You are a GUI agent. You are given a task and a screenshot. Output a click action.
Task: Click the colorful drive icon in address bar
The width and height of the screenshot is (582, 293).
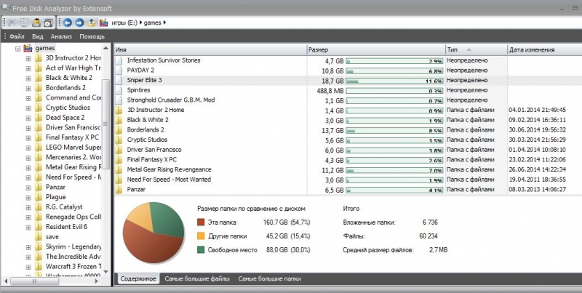tap(104, 23)
